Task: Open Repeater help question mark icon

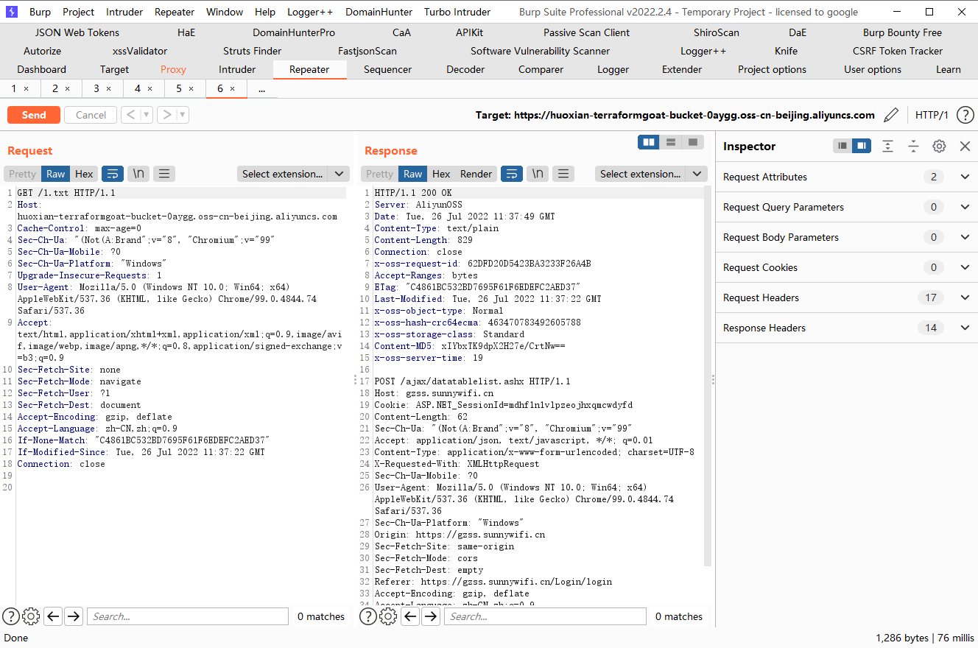Action: coord(965,115)
